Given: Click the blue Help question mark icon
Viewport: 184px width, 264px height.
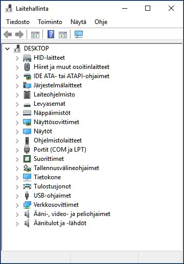Looking at the screenshot, I should point(51,34).
